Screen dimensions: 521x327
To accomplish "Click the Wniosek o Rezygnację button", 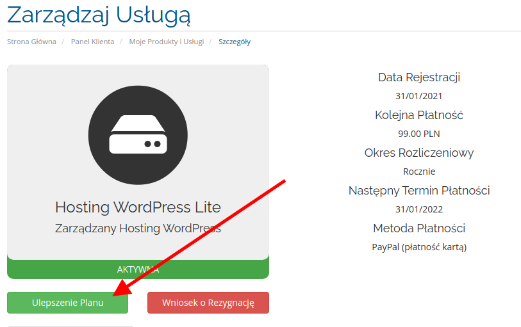I will click(208, 303).
